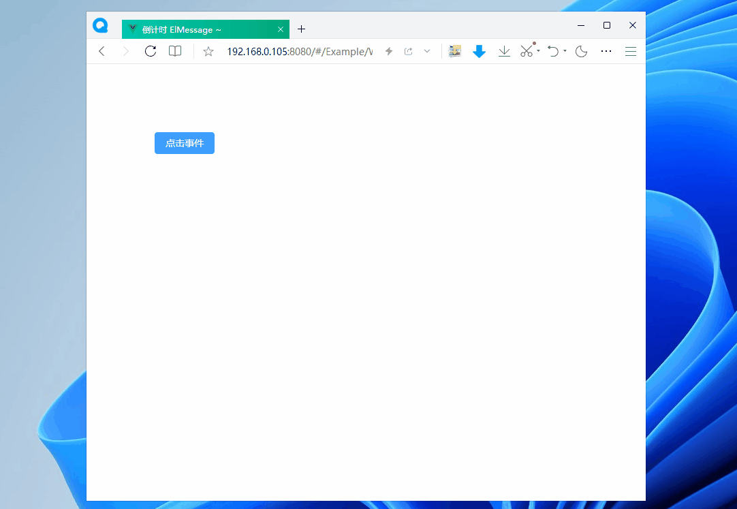This screenshot has width=737, height=509.
Task: Click the share page icon
Action: (409, 51)
